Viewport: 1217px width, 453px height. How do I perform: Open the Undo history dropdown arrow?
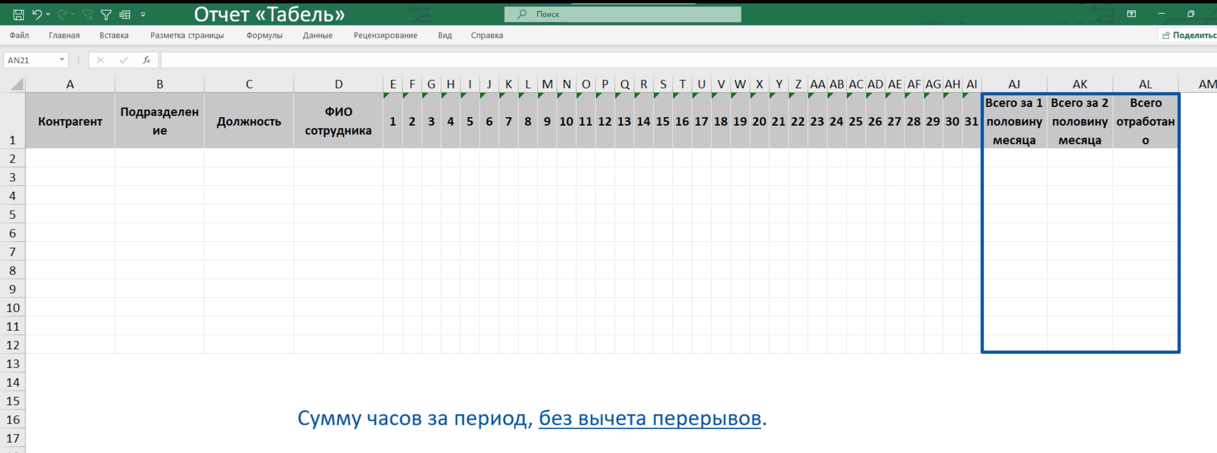[x=48, y=15]
